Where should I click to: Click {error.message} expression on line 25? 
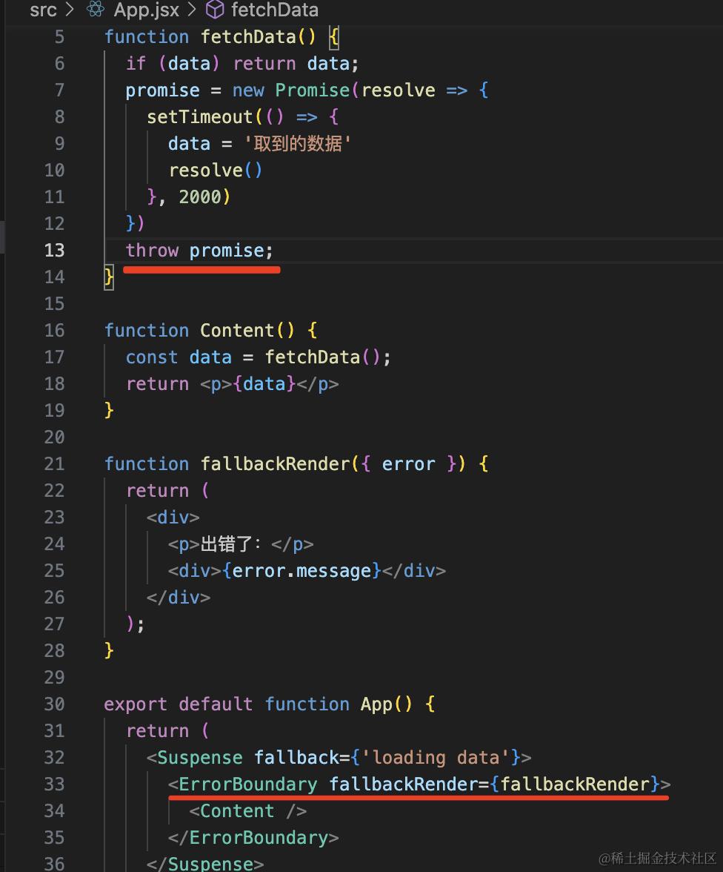tap(301, 571)
